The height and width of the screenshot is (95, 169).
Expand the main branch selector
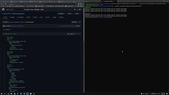tap(6, 22)
